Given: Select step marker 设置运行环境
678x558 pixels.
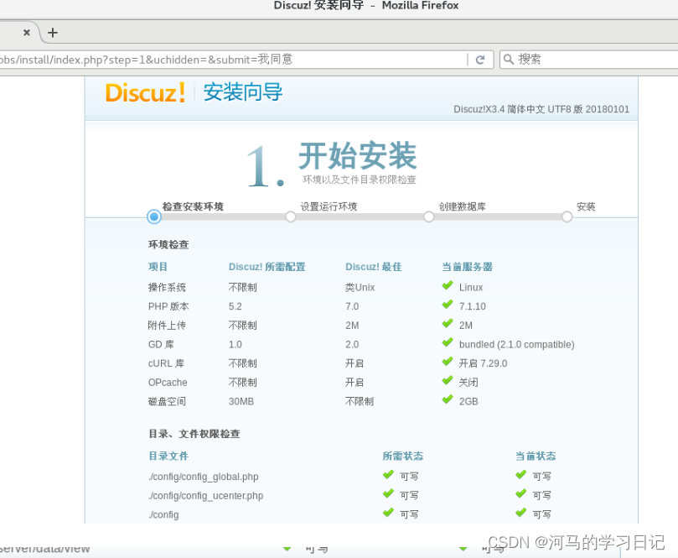Looking at the screenshot, I should [x=291, y=216].
